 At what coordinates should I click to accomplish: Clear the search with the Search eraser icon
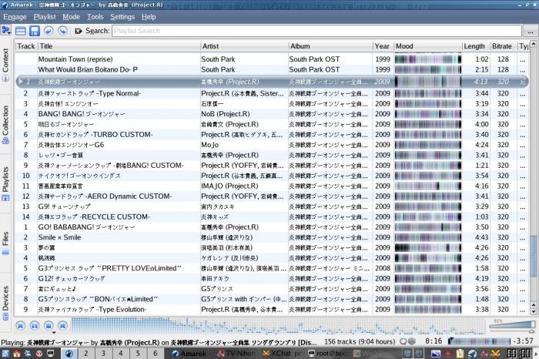pyautogui.click(x=79, y=31)
